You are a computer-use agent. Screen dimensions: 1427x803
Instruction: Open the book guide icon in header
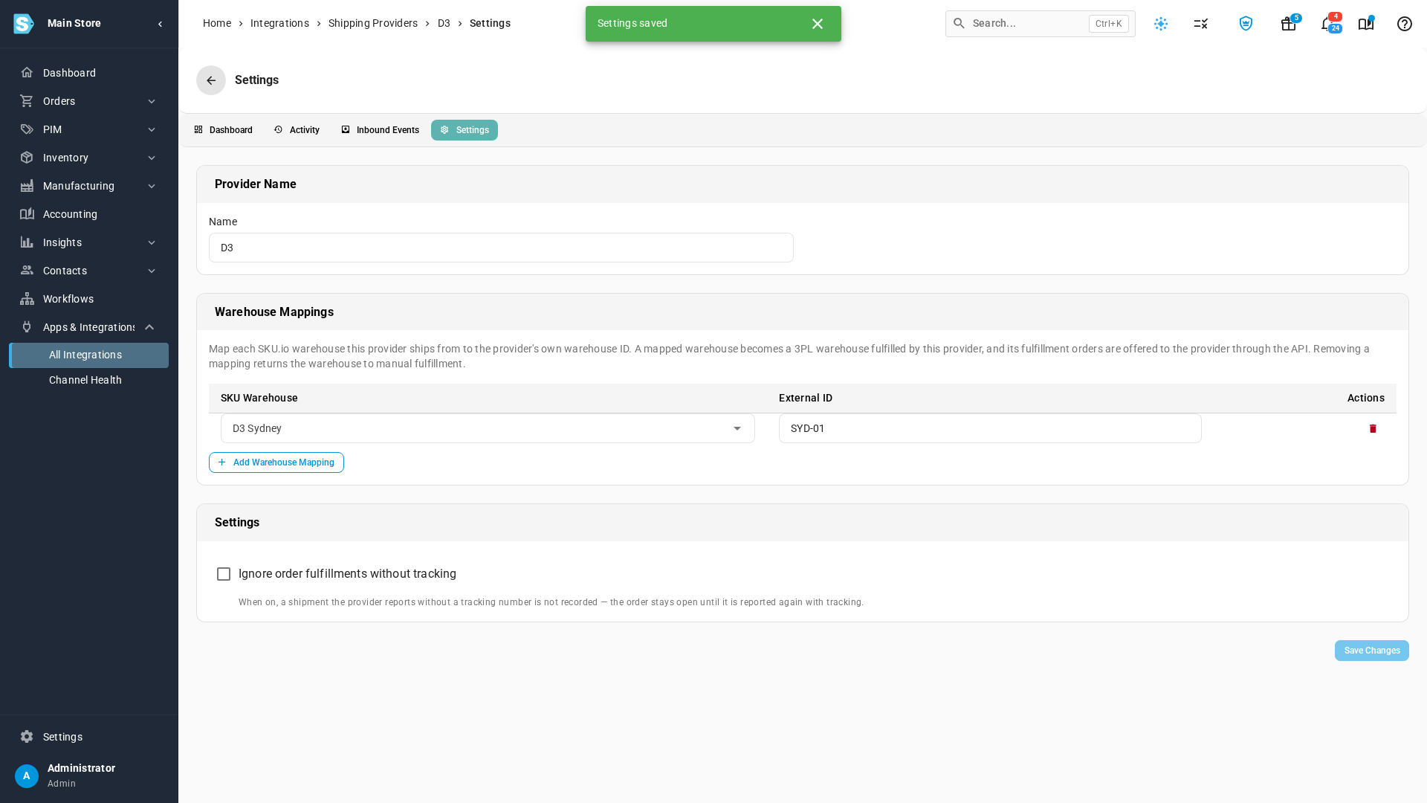point(1366,24)
